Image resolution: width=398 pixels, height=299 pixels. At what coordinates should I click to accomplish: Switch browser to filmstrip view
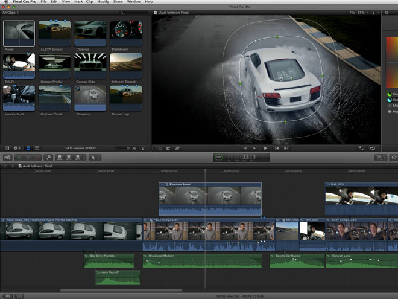tap(28, 148)
